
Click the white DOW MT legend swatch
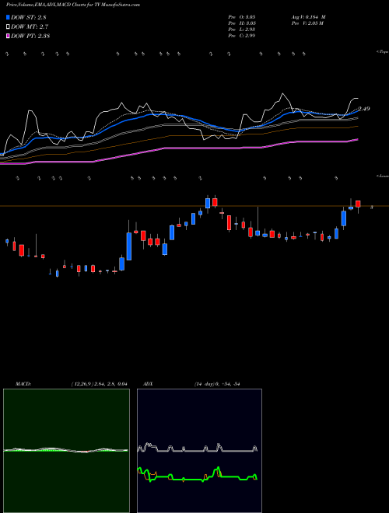coord(9,26)
